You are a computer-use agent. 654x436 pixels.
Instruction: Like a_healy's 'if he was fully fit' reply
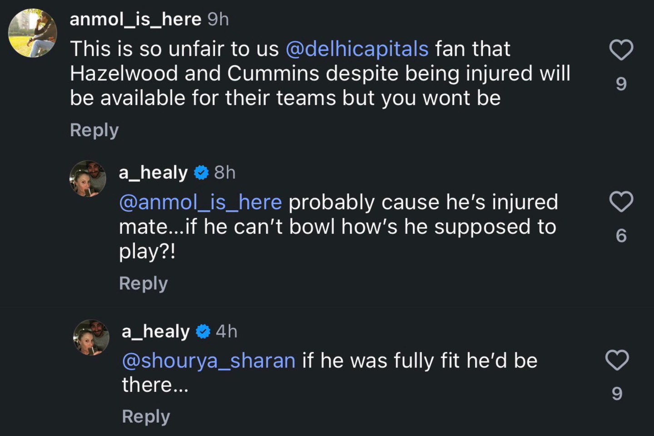pos(617,360)
